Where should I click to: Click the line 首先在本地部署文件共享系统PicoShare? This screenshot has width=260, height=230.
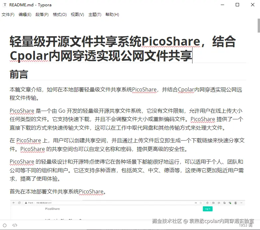[x=58, y=191]
